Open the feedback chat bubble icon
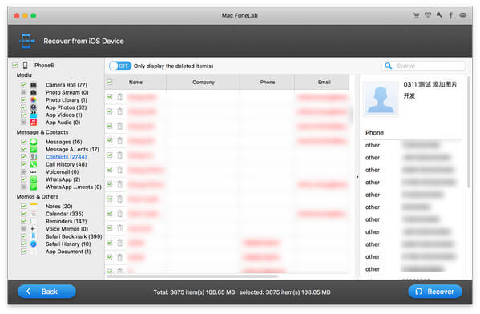The width and height of the screenshot is (480, 314). click(463, 15)
